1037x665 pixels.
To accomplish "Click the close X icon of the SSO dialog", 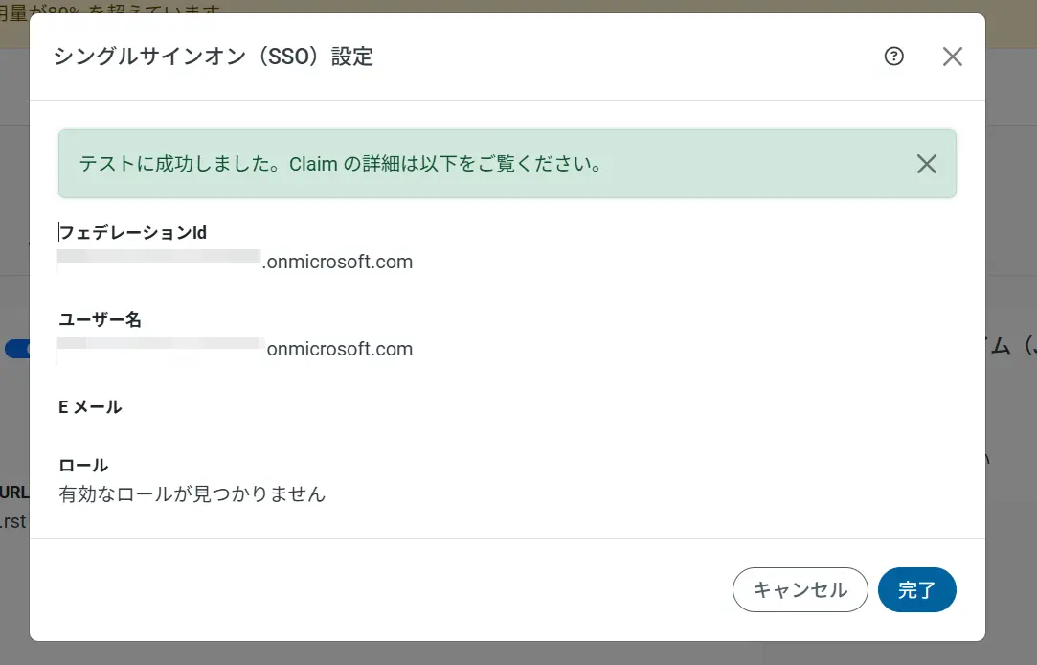I will (952, 57).
